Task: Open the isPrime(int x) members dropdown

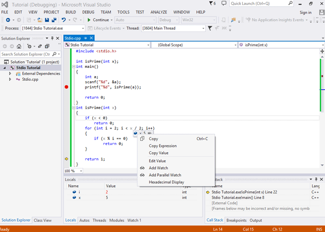Action: click(323, 45)
